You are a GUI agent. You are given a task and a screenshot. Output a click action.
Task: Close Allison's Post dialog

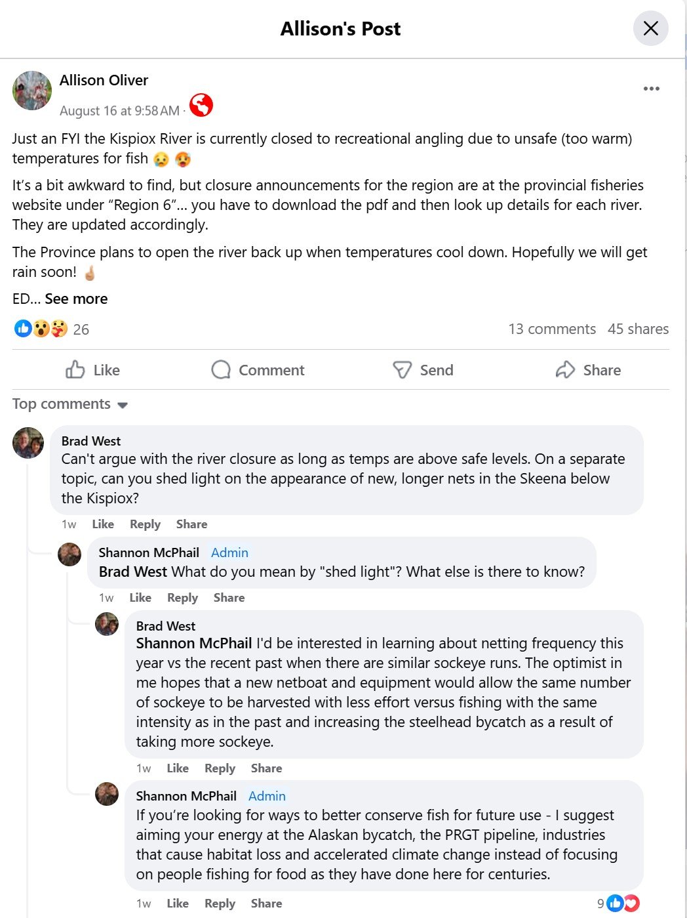(650, 28)
